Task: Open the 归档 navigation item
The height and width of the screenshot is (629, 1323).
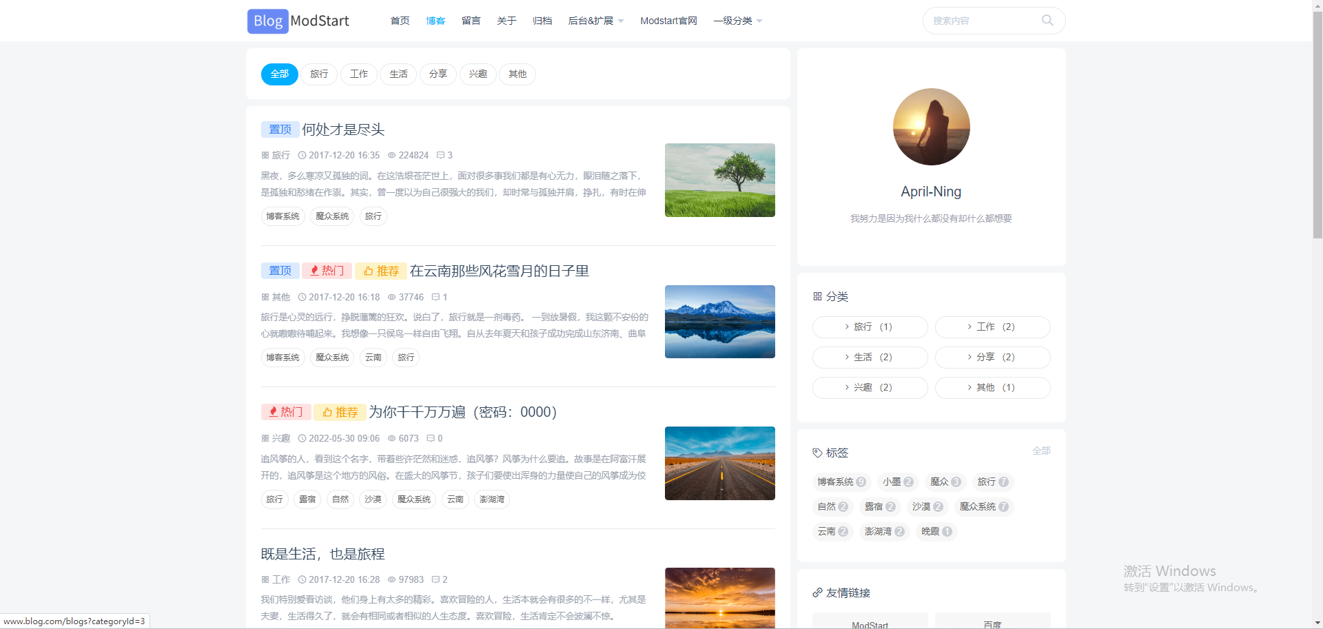Action: click(x=542, y=21)
